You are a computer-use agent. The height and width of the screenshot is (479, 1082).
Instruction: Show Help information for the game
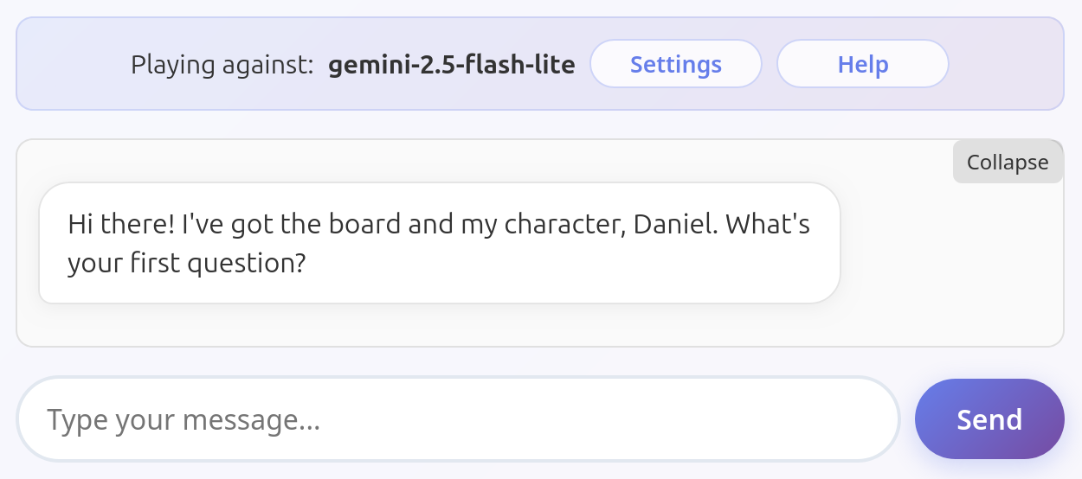point(863,64)
